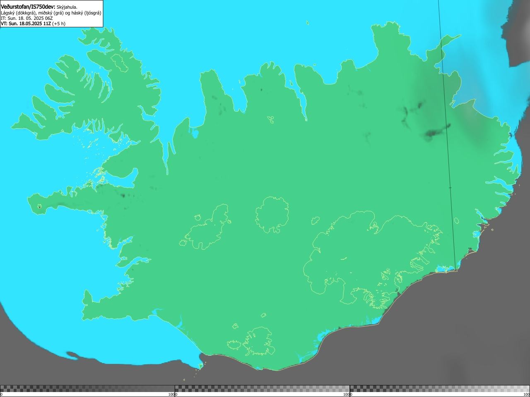Click the 'VT: Sun. 18.05.2025 11Z (+5 h)' line
The height and width of the screenshot is (397, 530).
click(33, 24)
